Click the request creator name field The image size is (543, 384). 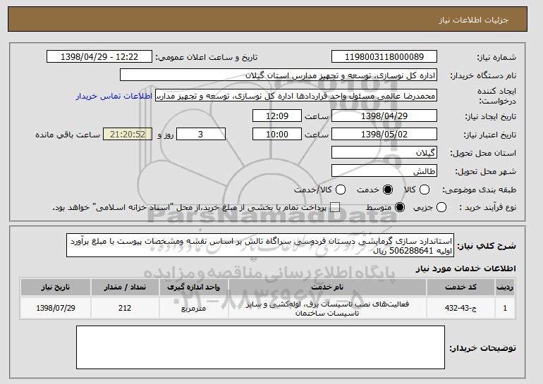point(296,96)
